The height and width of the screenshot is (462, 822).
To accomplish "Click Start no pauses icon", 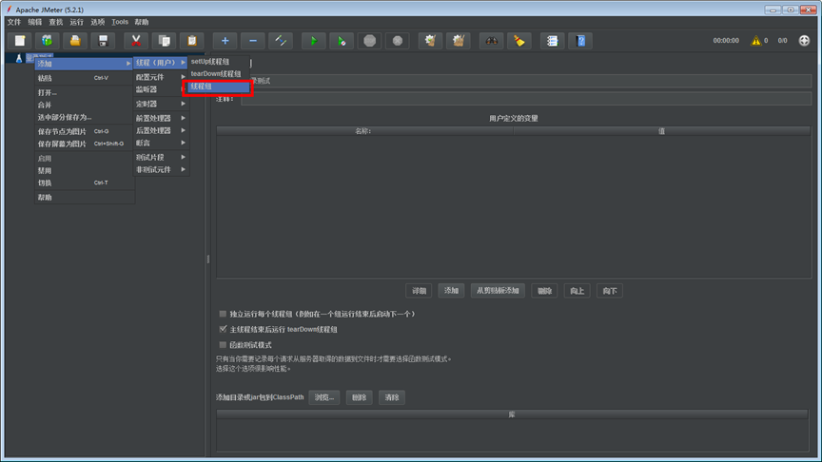I will pyautogui.click(x=342, y=41).
